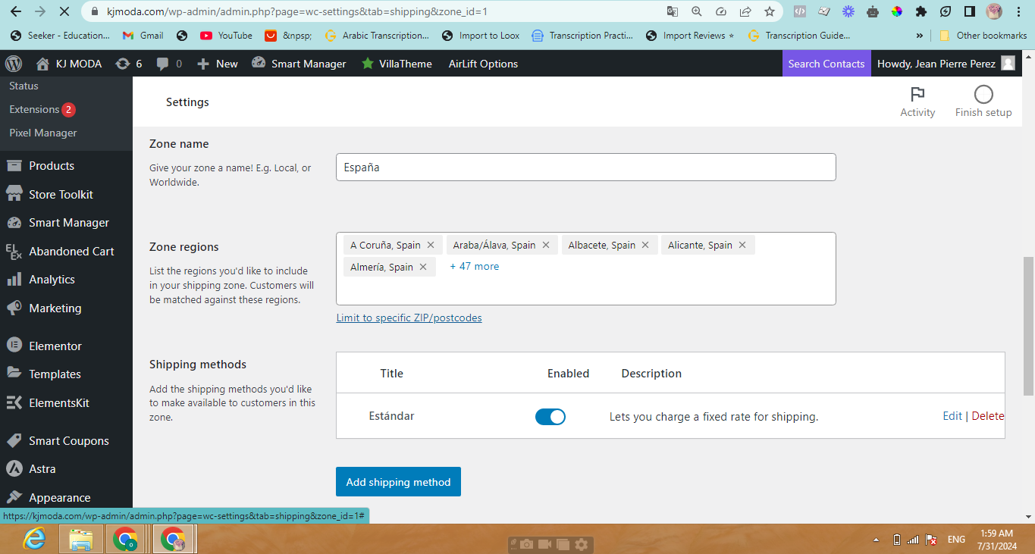Open Smart Manager from admin bar

(x=299, y=64)
